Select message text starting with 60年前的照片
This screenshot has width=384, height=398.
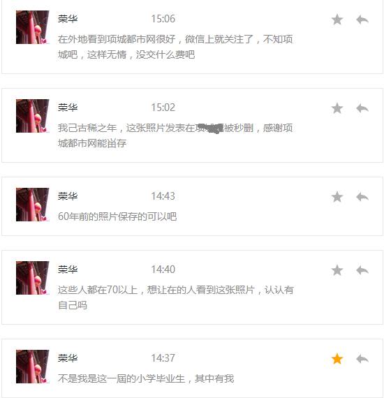117,216
